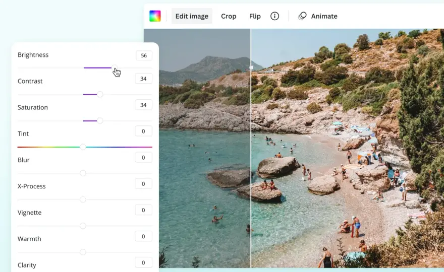Screen dimensions: 444x272
Task: Click the Brightness slider handle
Action: [114, 67]
